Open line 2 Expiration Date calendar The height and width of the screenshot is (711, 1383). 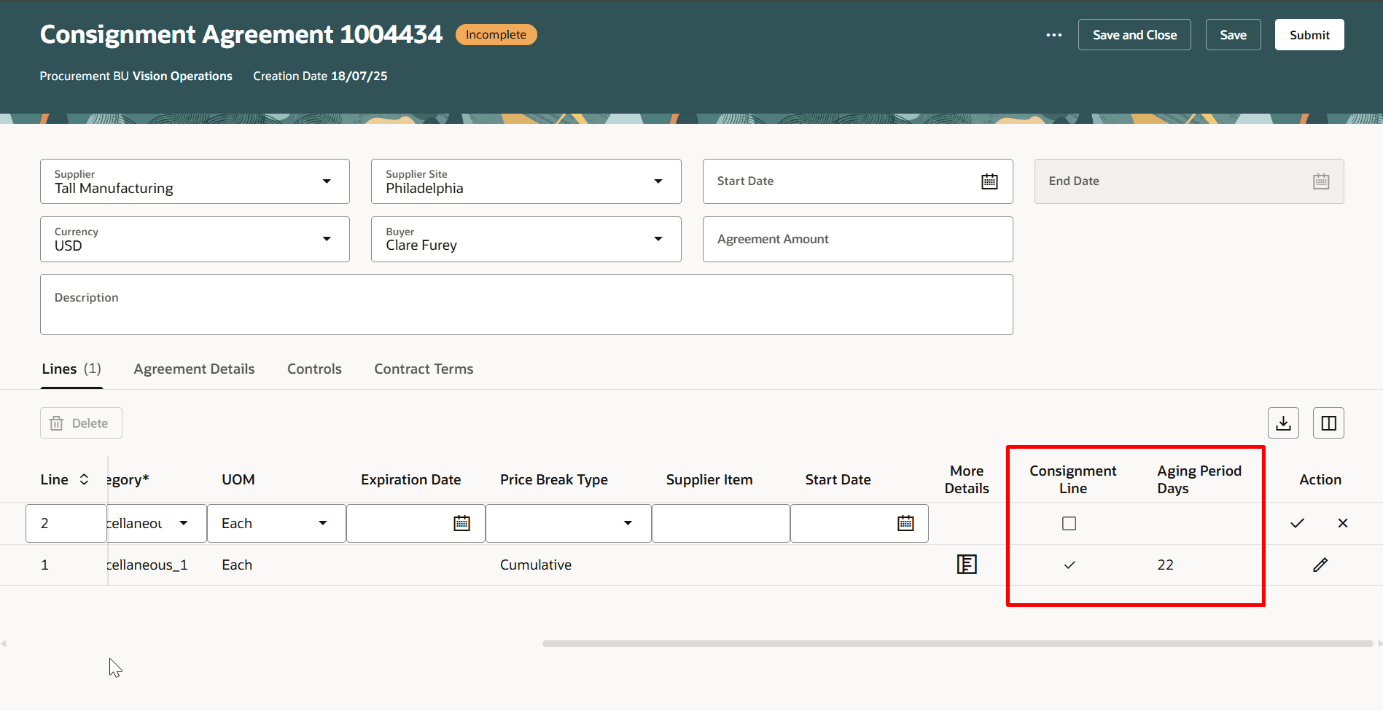(x=461, y=523)
